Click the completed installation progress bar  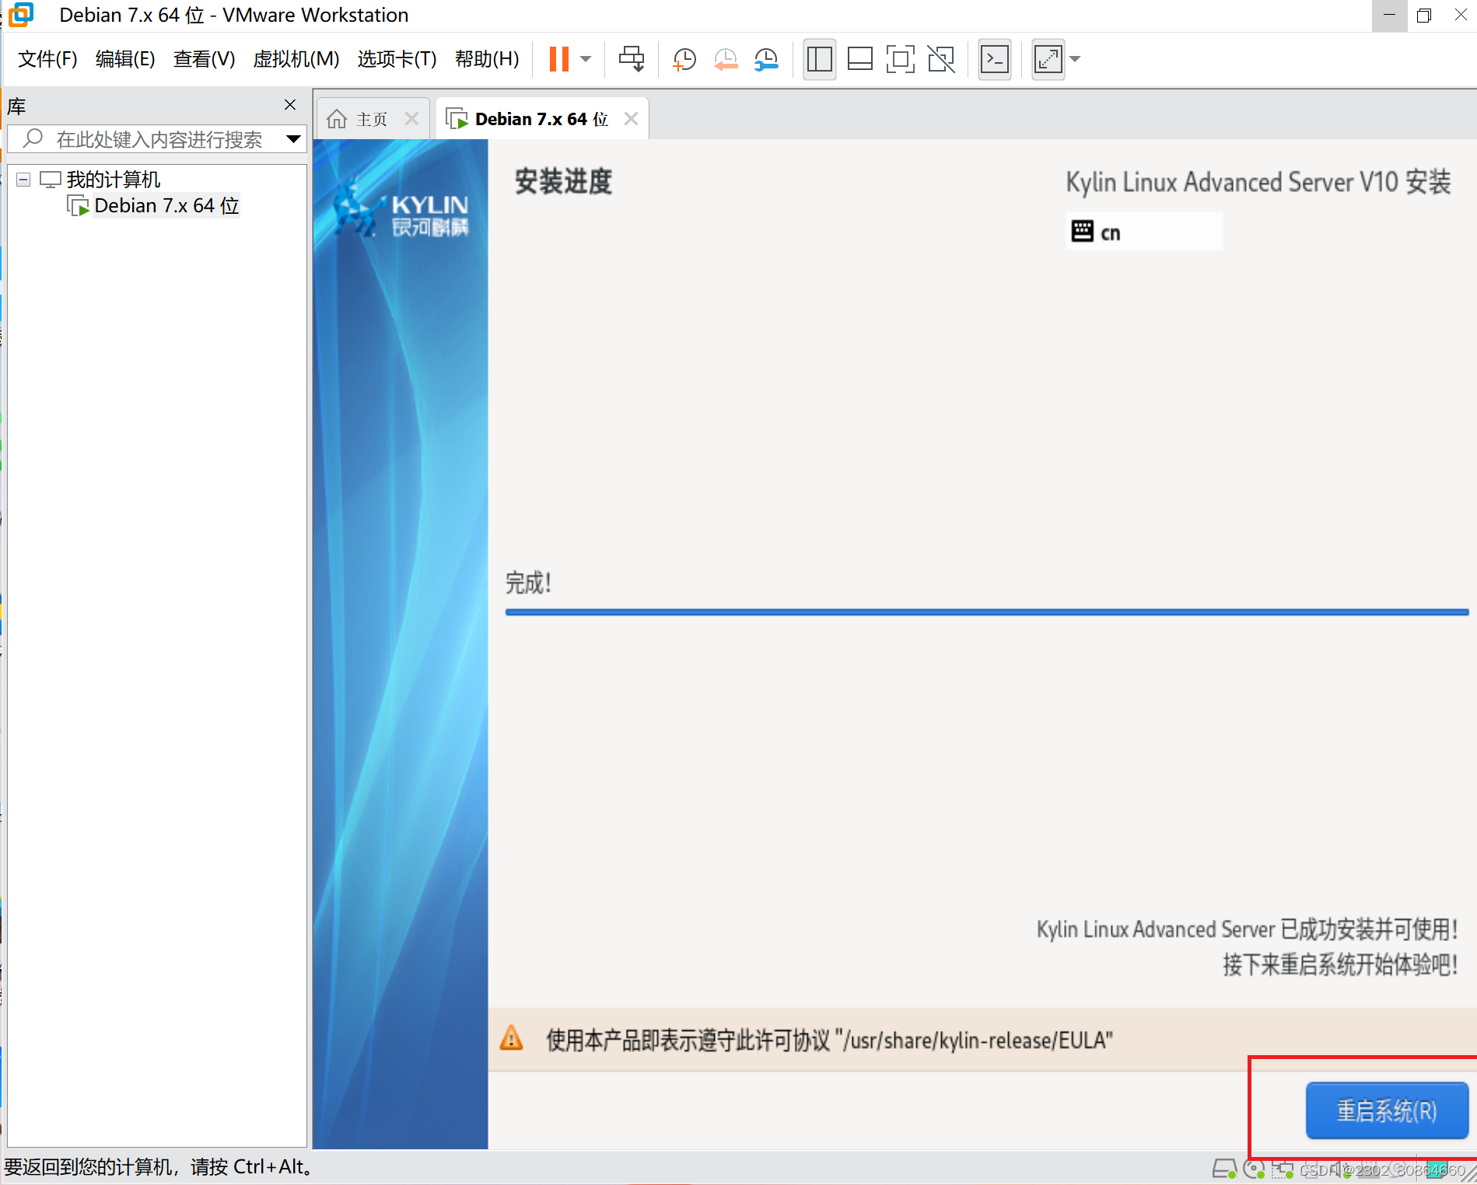tap(986, 613)
